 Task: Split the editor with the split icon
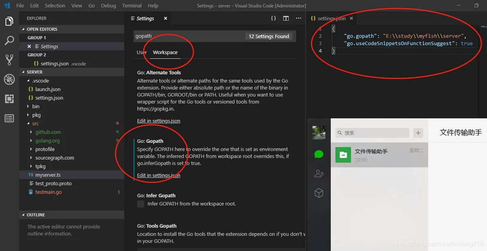coord(286,18)
